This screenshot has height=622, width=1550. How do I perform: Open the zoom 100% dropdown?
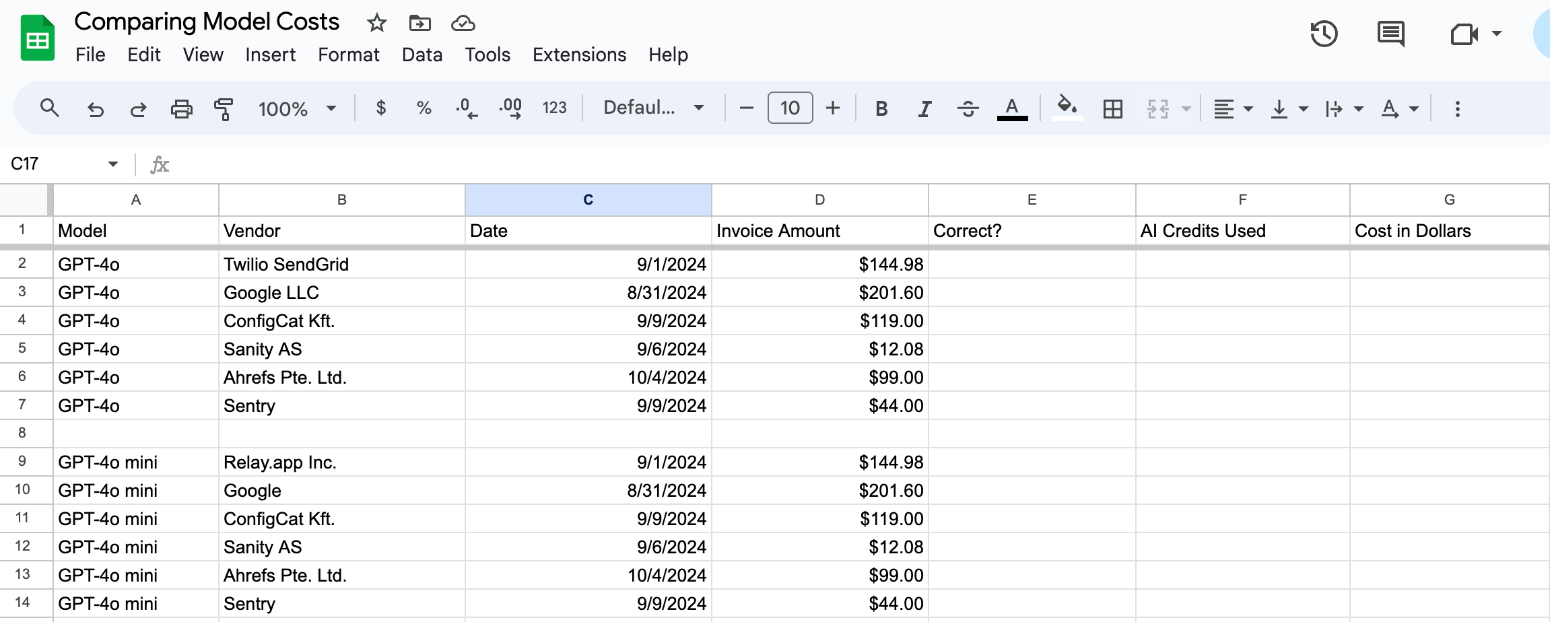coord(297,108)
